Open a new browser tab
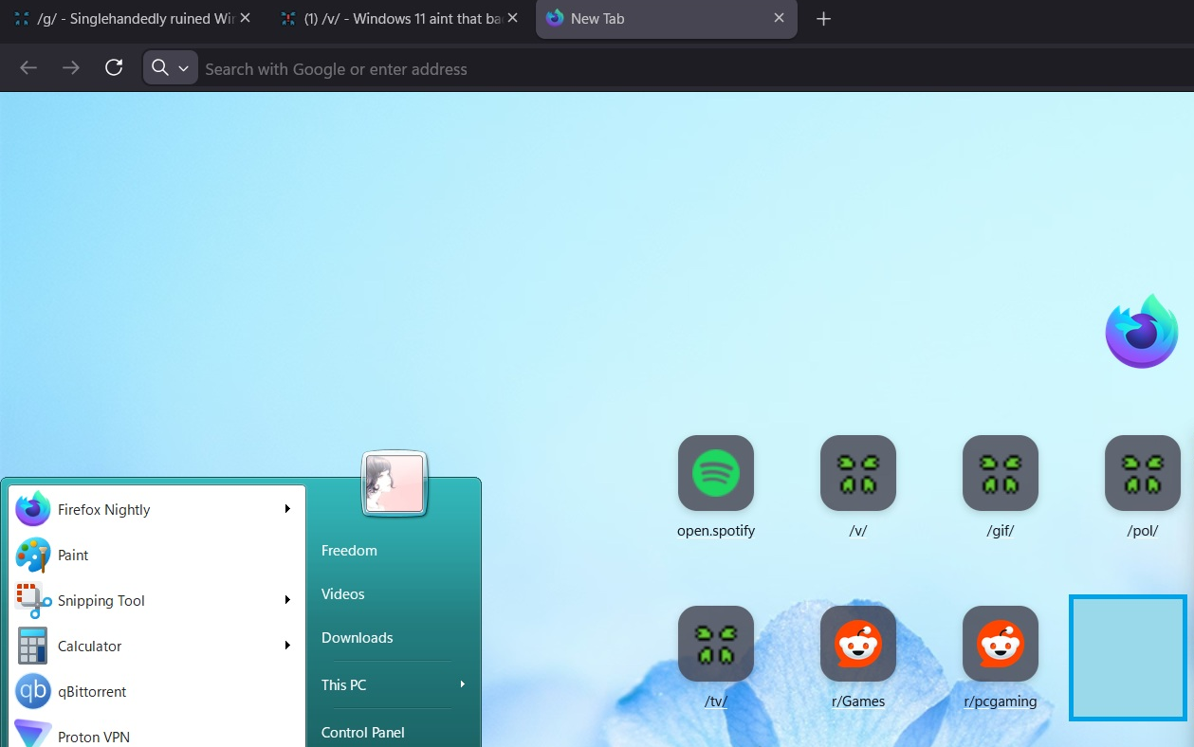The height and width of the screenshot is (747, 1194). pyautogui.click(x=823, y=19)
